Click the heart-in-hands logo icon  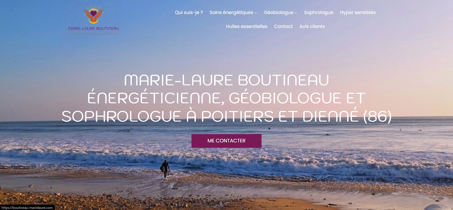pos(93,14)
